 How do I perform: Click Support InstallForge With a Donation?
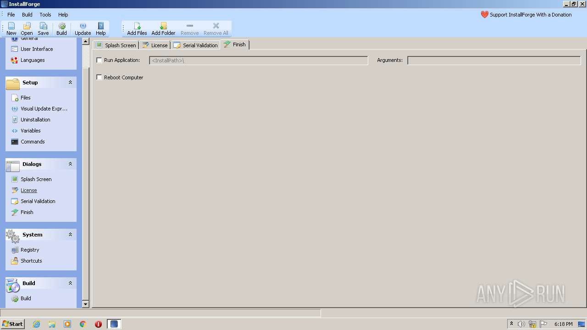click(x=526, y=15)
